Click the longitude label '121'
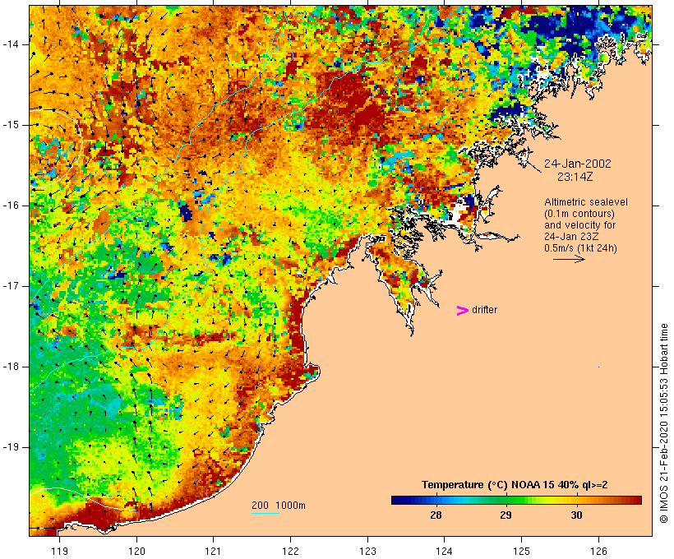Screen dimensions: 674x559 (213, 552)
